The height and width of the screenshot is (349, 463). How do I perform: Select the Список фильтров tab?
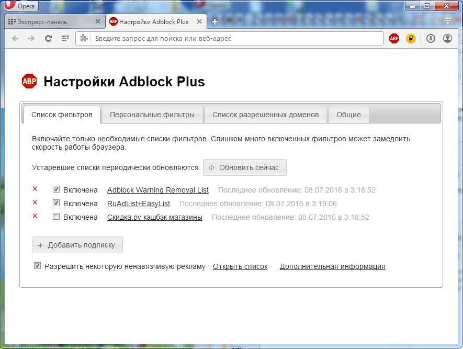[62, 115]
